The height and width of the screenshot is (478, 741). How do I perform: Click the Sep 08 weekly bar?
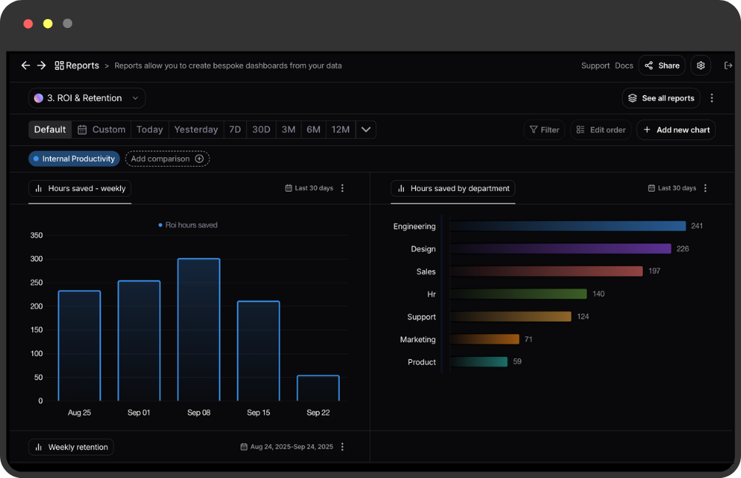[198, 330]
